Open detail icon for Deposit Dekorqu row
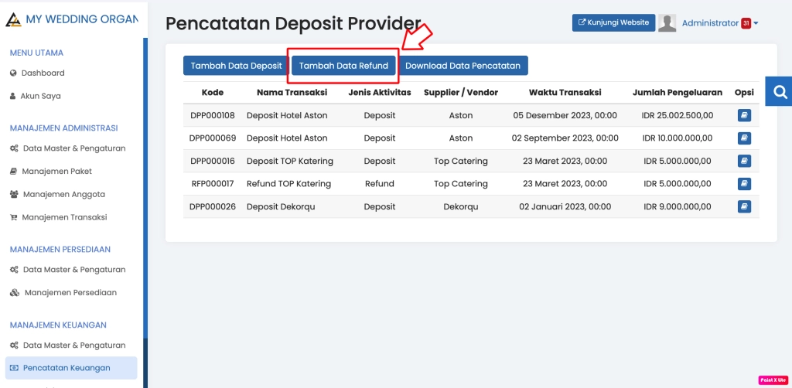The image size is (792, 388). pyautogui.click(x=744, y=207)
